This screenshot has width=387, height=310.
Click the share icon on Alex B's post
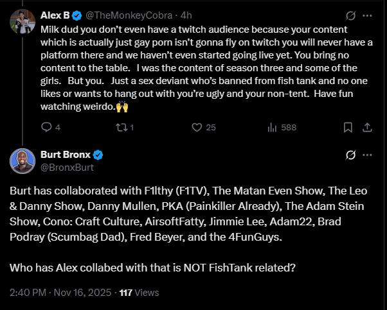pos(367,127)
